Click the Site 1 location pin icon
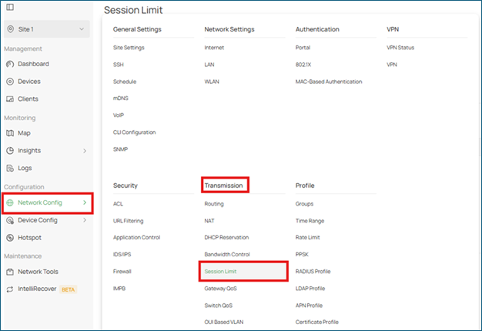482x331 pixels. point(11,29)
